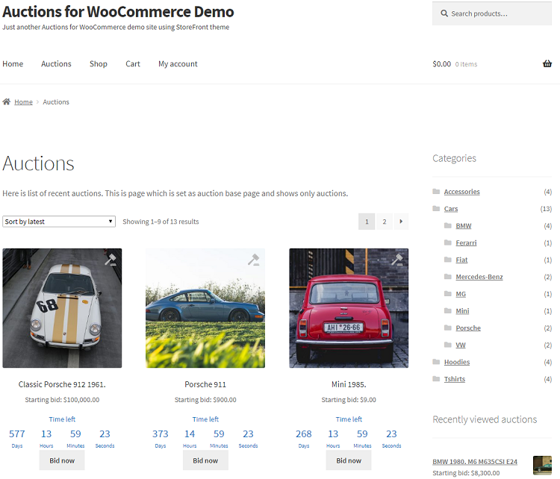The image size is (560, 479).
Task: Click the home icon in the breadcrumb
Action: pyautogui.click(x=7, y=101)
